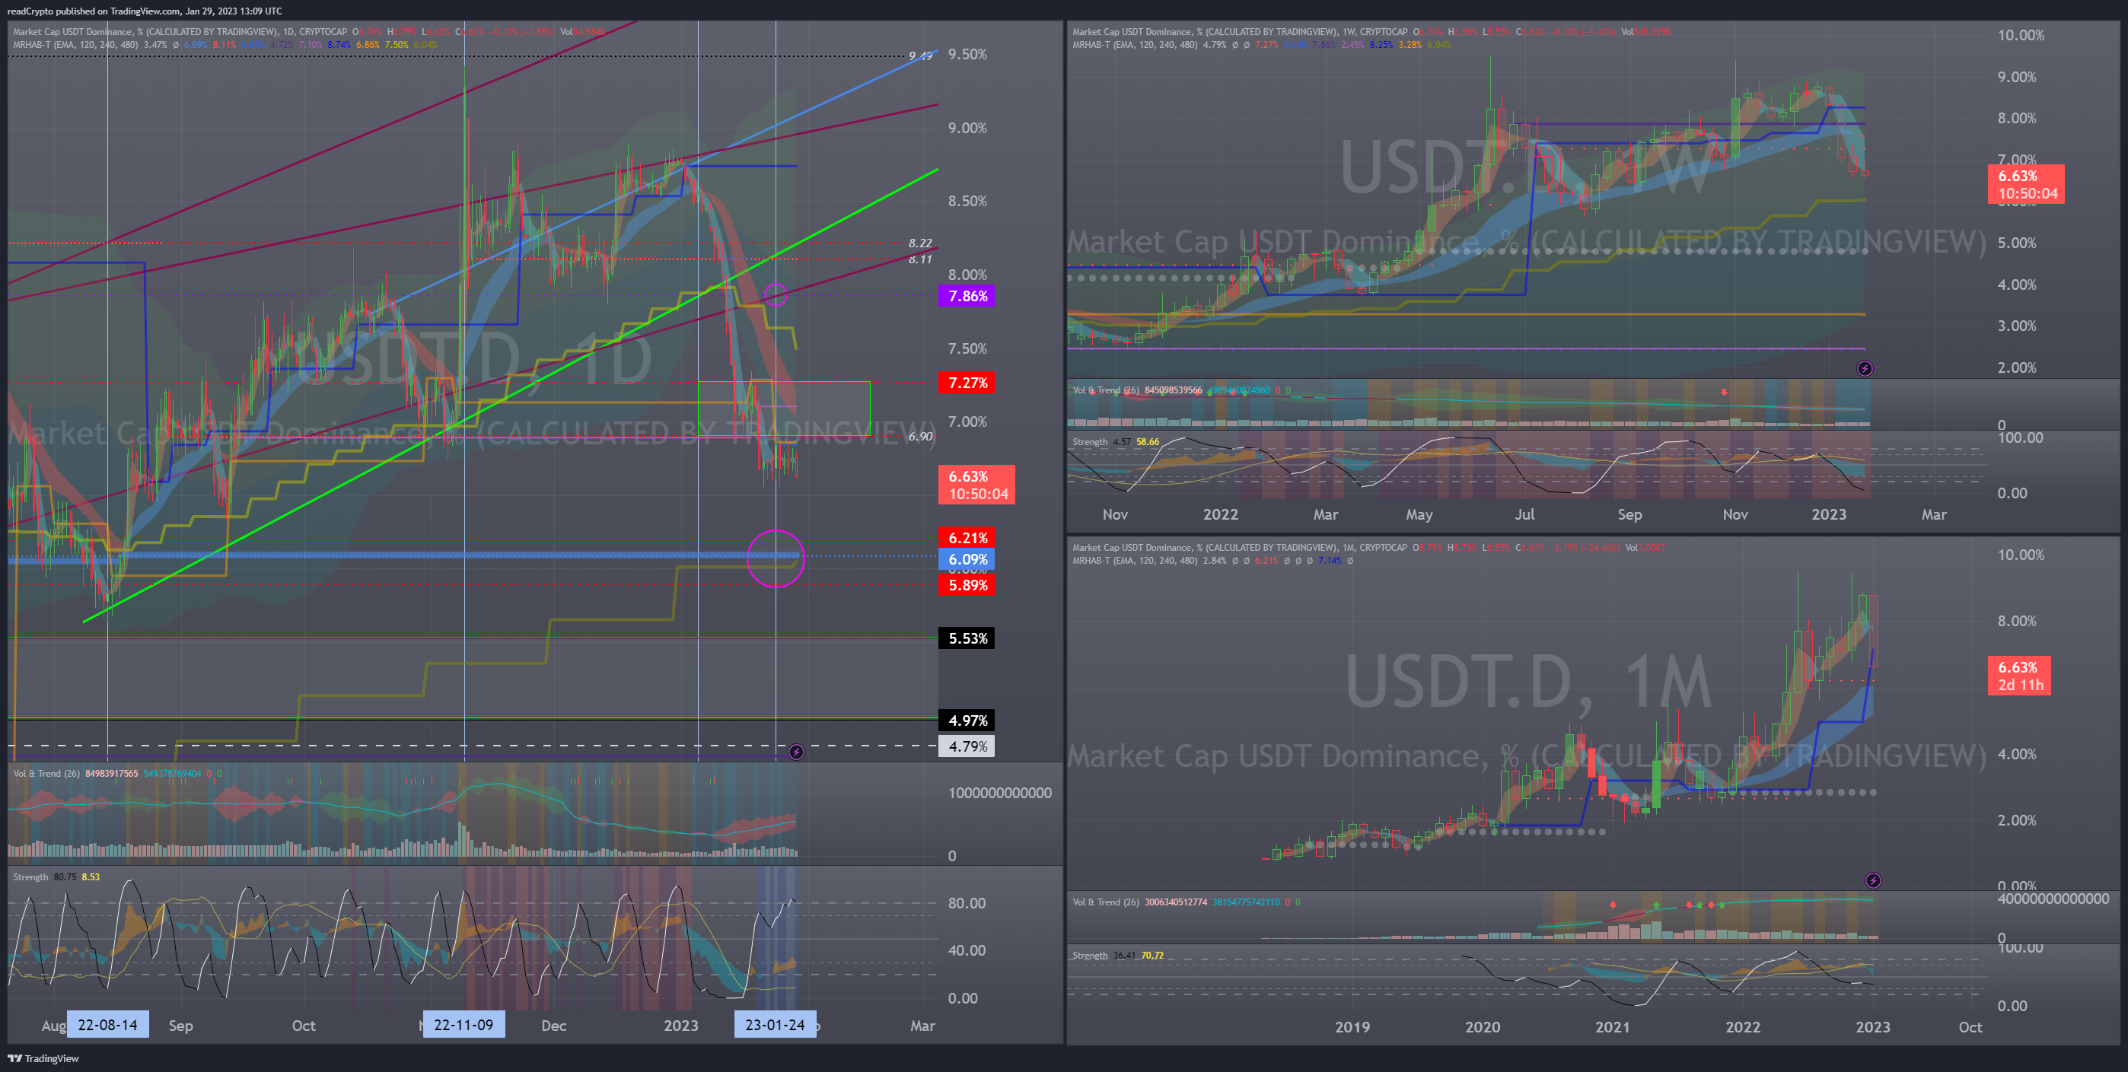Click the 8.50% axis label on daily chart
The image size is (2128, 1072).
967,201
